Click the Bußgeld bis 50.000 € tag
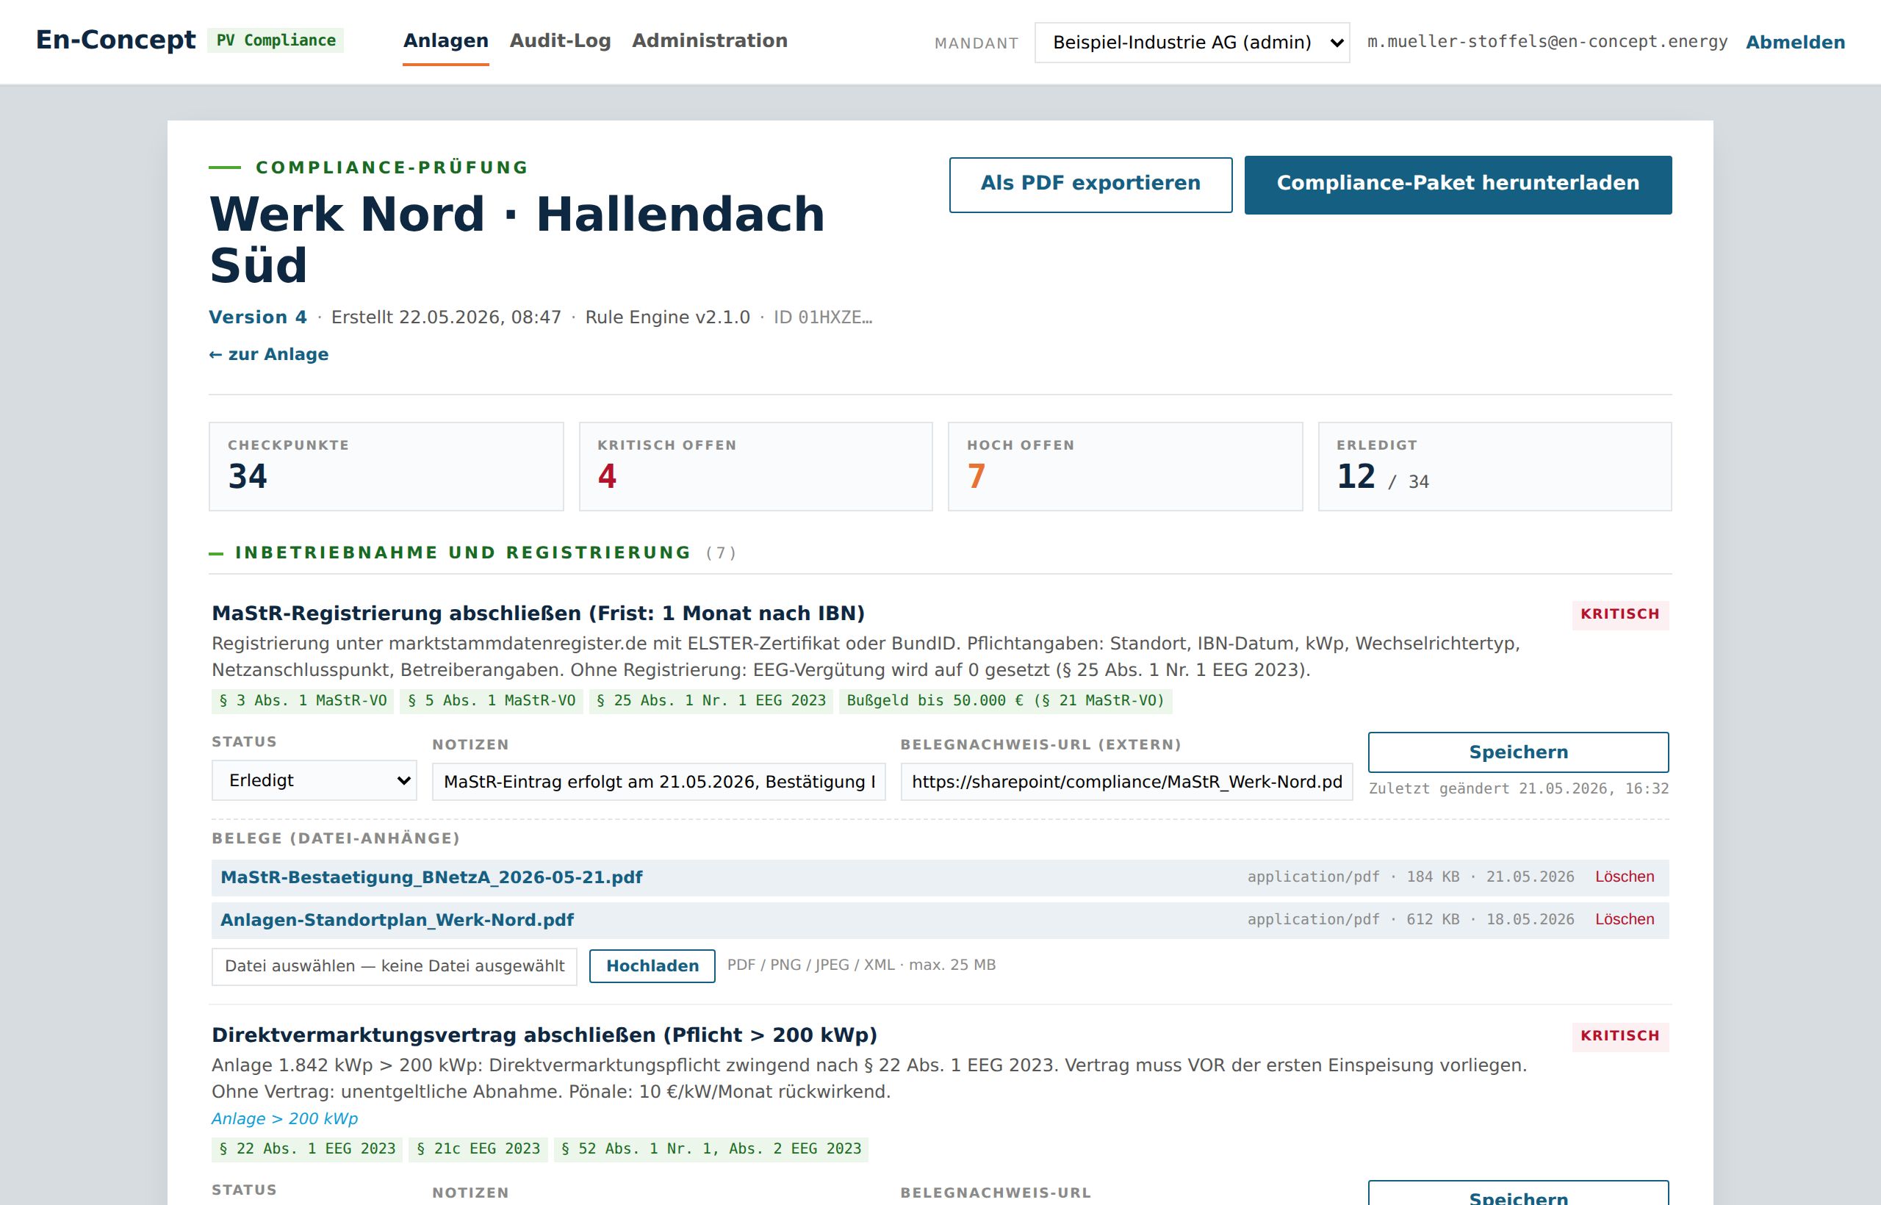This screenshot has height=1205, width=1881. 1004,700
